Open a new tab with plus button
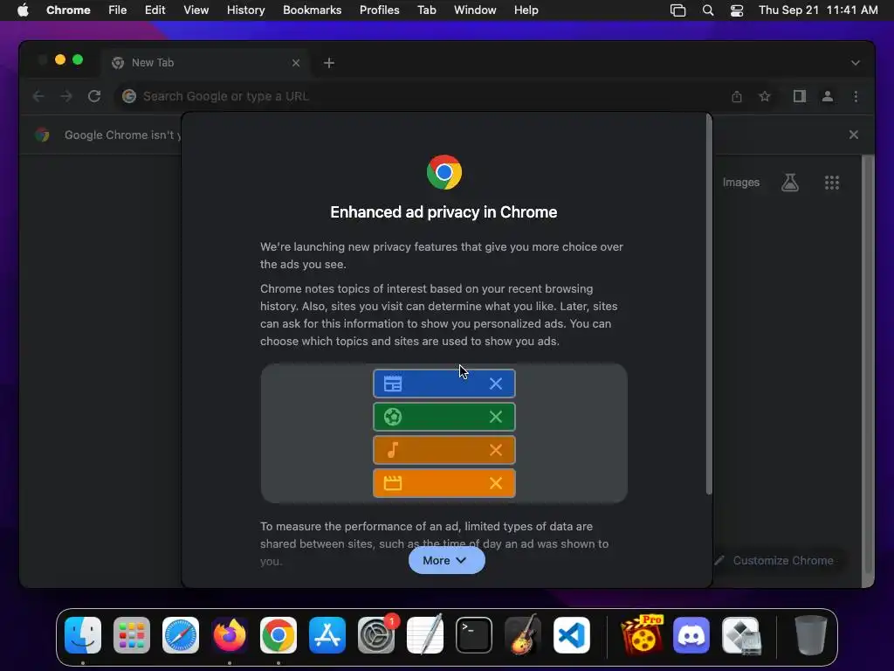Viewport: 894px width, 671px height. (329, 63)
